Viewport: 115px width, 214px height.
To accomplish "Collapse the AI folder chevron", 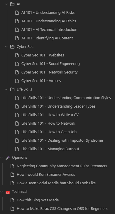I will pyautogui.click(x=6, y=4).
